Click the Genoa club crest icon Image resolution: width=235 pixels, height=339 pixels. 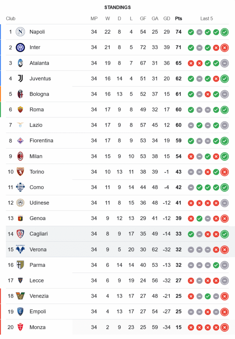[20, 218]
